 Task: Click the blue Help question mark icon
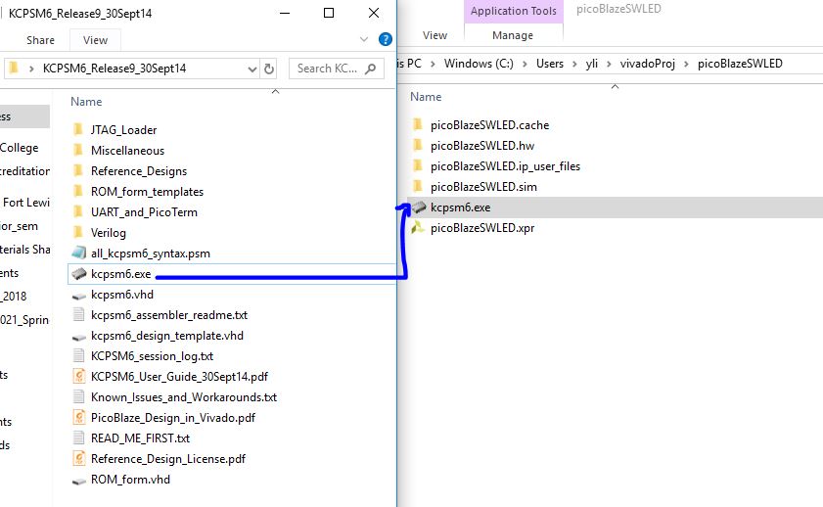386,40
